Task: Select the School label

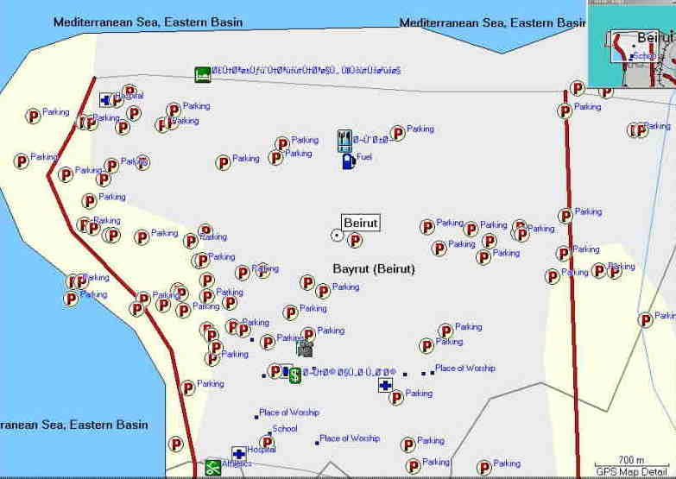Action: [x=285, y=429]
